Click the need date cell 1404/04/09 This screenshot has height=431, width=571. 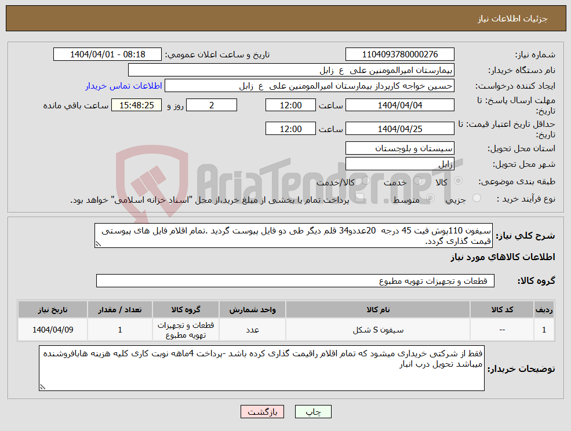coord(53,330)
